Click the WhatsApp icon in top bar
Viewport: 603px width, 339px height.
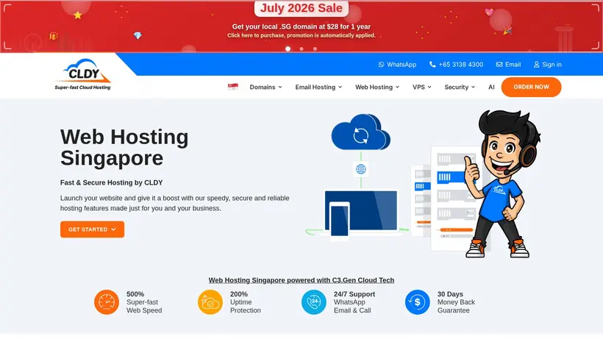click(381, 65)
